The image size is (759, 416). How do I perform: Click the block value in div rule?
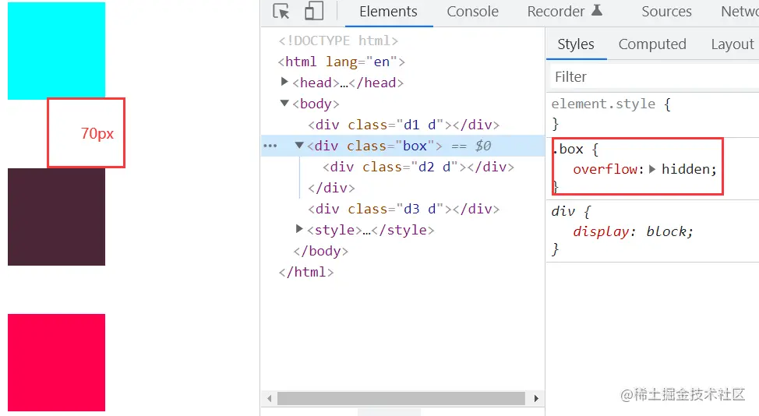[666, 231]
